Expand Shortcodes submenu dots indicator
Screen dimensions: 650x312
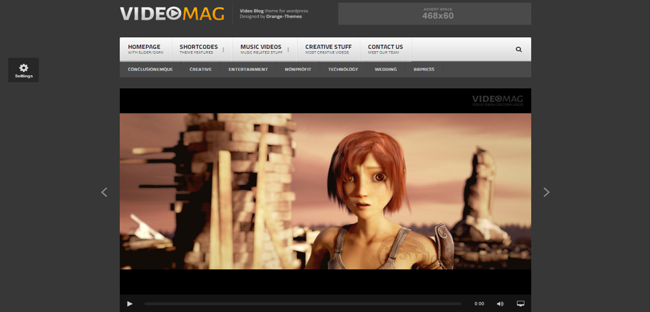tap(224, 50)
